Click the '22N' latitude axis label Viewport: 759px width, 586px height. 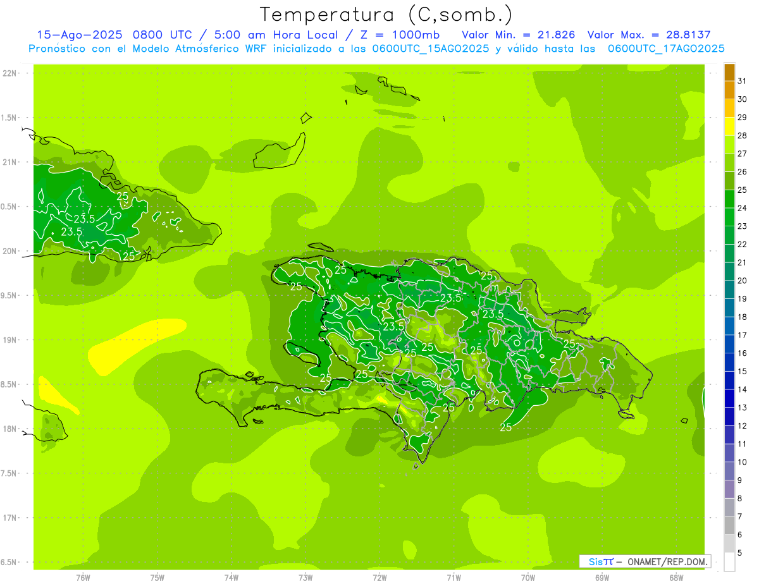[9, 73]
